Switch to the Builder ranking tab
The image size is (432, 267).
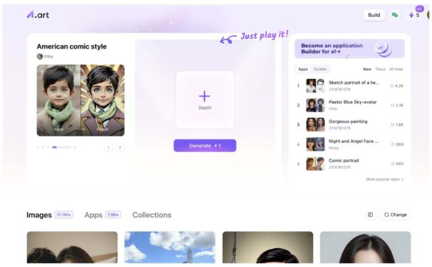pos(320,69)
